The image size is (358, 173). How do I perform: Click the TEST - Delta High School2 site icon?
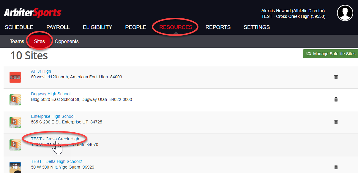15,167
